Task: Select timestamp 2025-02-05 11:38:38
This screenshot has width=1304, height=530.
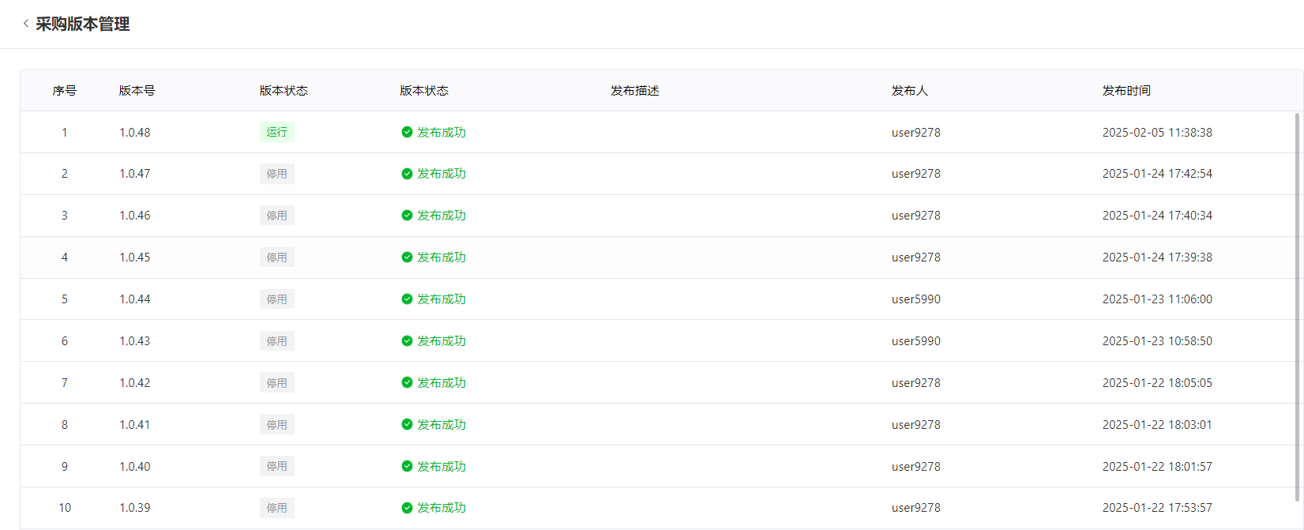Action: point(1157,133)
